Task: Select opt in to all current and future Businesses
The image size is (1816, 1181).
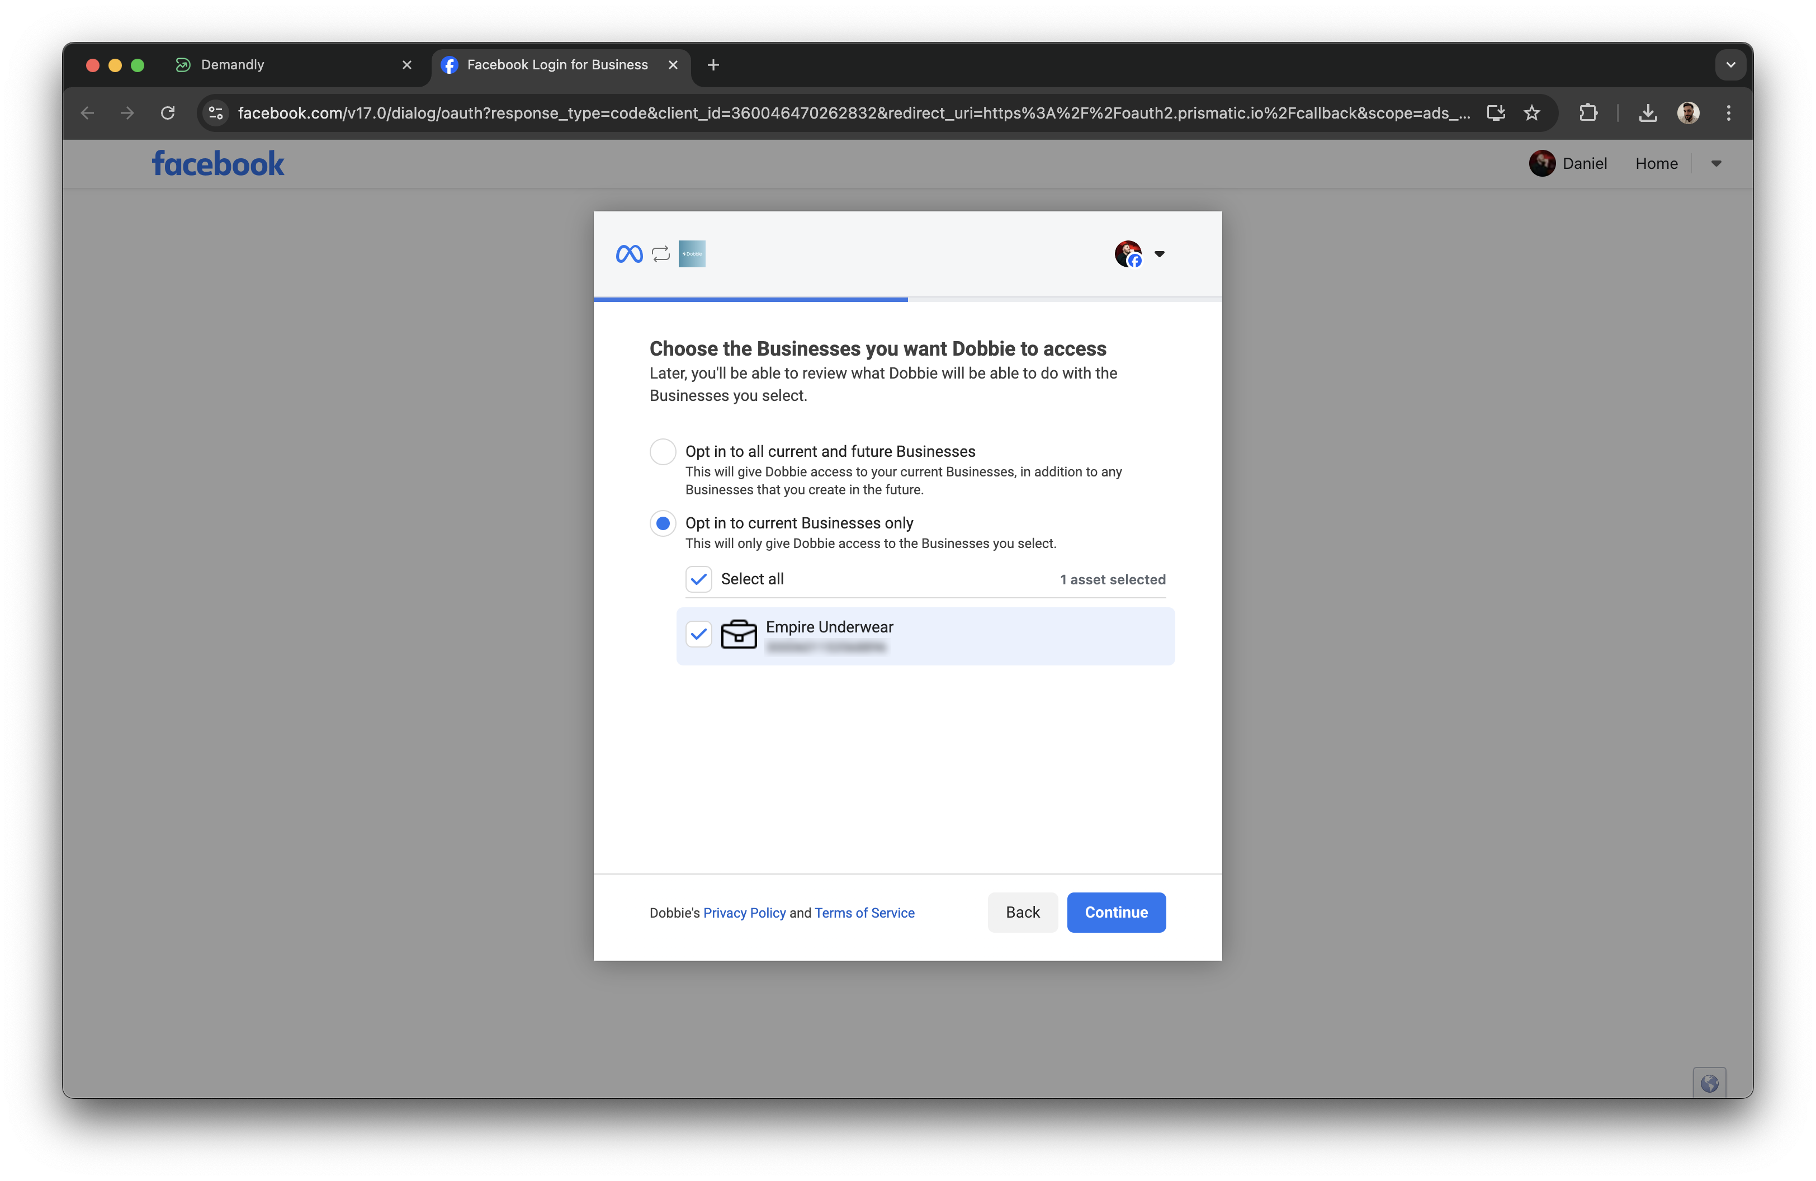Action: 663,452
